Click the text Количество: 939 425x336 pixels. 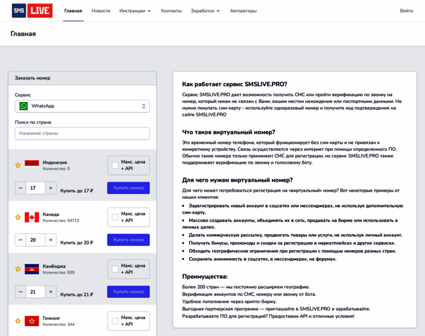[58, 273]
